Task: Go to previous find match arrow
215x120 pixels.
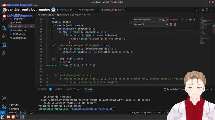Action: pyautogui.click(x=182, y=20)
